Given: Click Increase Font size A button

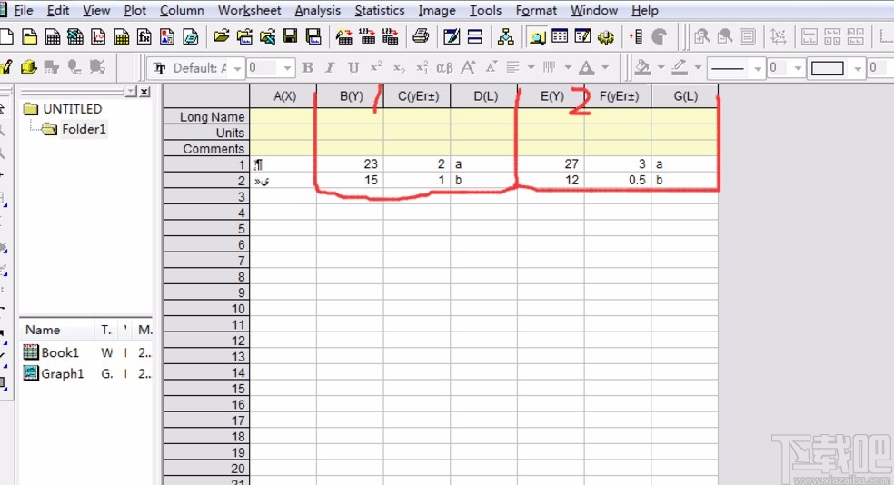Looking at the screenshot, I should click(x=468, y=68).
